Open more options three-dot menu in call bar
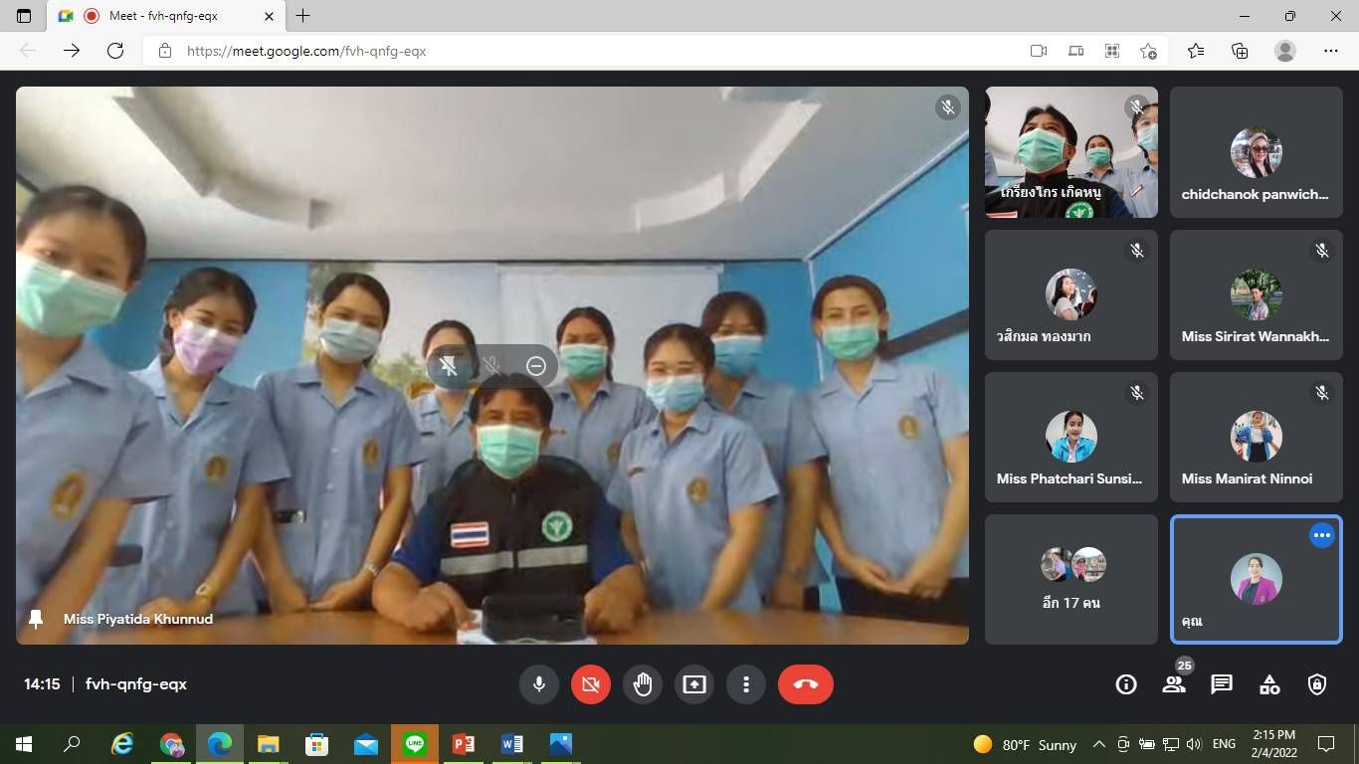The height and width of the screenshot is (764, 1359). coord(746,684)
